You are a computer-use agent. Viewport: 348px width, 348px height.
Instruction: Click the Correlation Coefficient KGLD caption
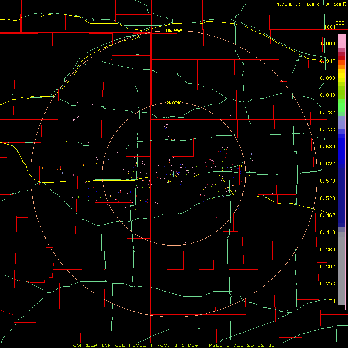[x=174, y=345]
